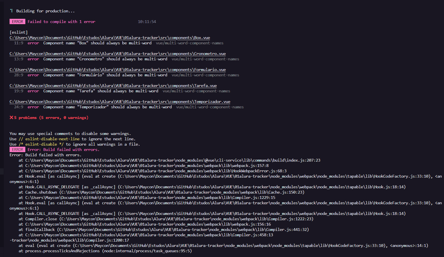The height and width of the screenshot is (257, 444).
Task: Click the line position '28:9' for Formulário
Action: coord(19,75)
